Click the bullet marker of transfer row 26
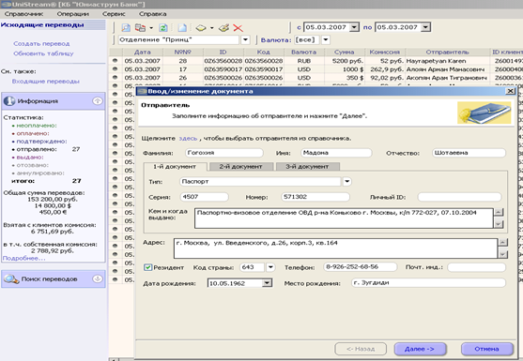This screenshot has width=523, height=361. (115, 77)
